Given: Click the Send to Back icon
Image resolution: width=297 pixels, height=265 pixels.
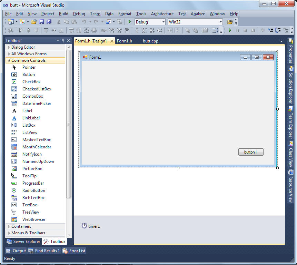Looking at the screenshot, I should pyautogui.click(x=195, y=30).
